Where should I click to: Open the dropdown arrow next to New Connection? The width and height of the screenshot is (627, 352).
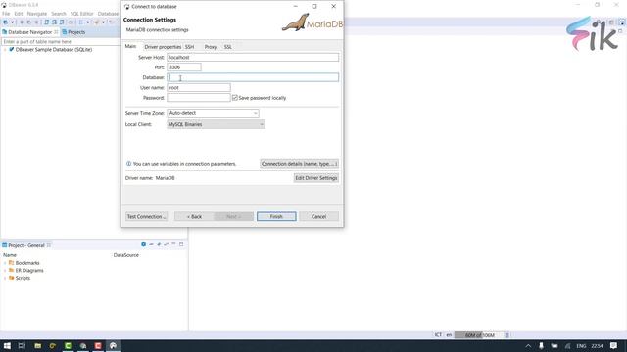coord(13,22)
